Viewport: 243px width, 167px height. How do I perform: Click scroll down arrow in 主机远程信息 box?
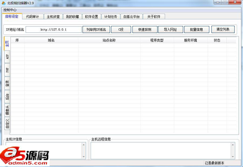[x=233, y=157]
